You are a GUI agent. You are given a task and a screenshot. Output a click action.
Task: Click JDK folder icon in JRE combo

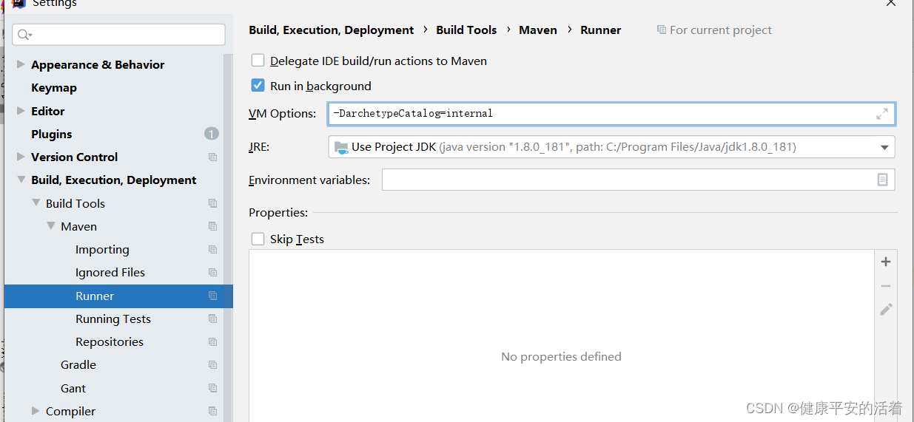click(x=341, y=147)
